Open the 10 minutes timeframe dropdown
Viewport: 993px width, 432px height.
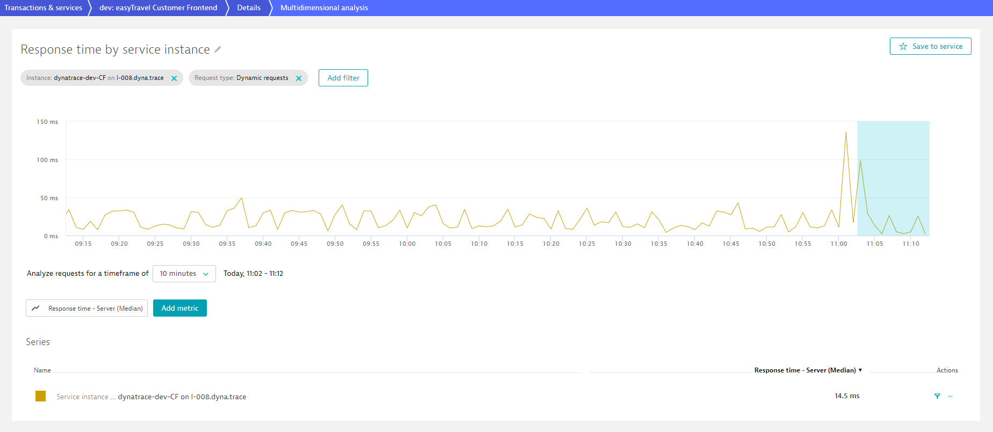click(x=184, y=274)
